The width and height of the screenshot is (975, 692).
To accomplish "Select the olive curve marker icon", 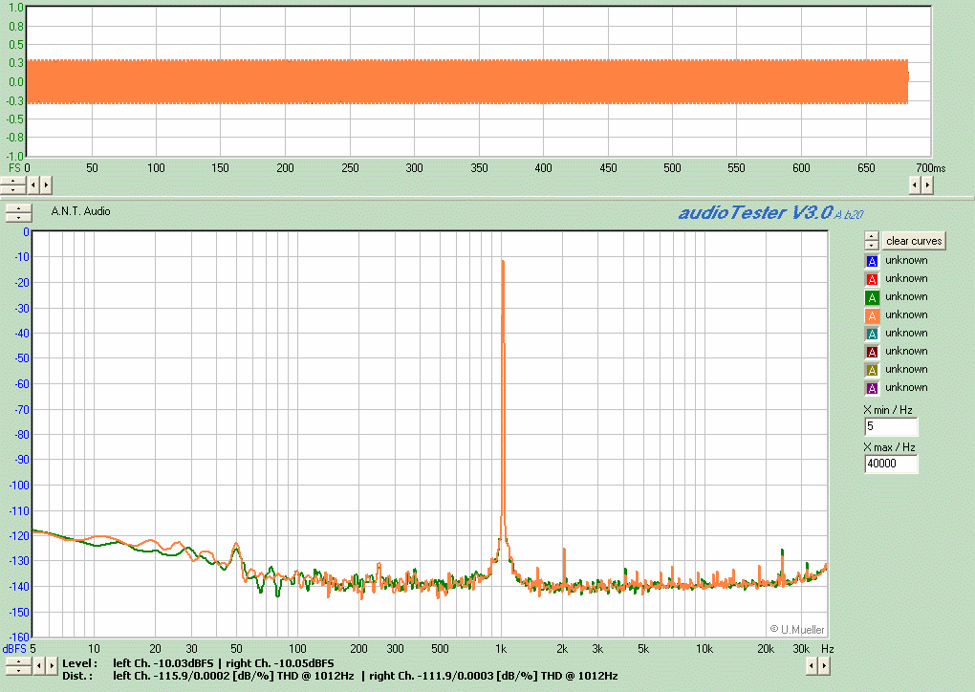I will point(871,369).
